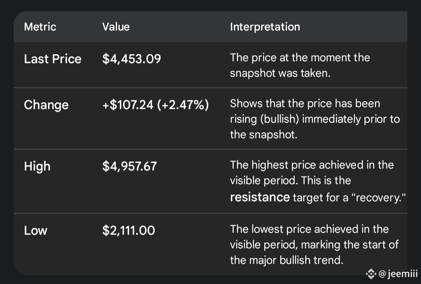Click the Last Price row label
The height and width of the screenshot is (284, 421).
pyautogui.click(x=53, y=59)
